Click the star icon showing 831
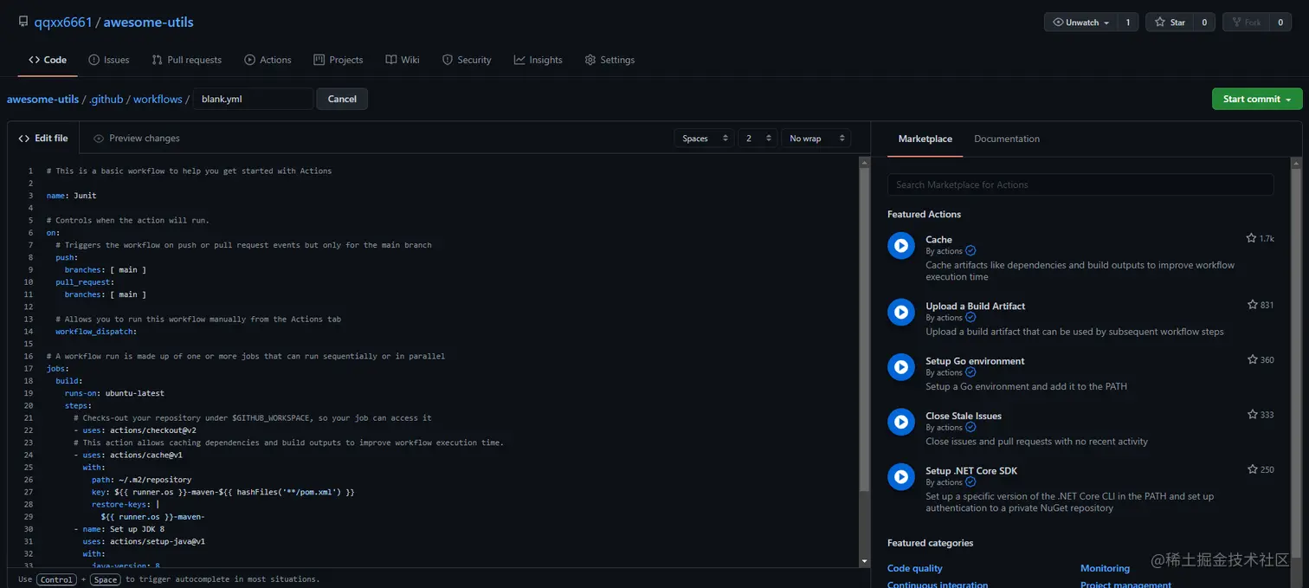This screenshot has height=588, width=1309. [1253, 305]
